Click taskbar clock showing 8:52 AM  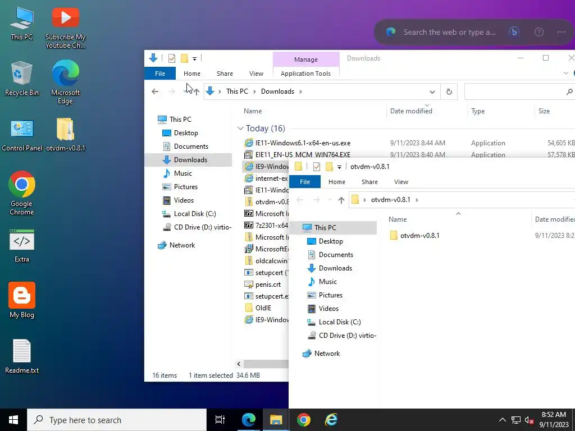click(x=554, y=420)
